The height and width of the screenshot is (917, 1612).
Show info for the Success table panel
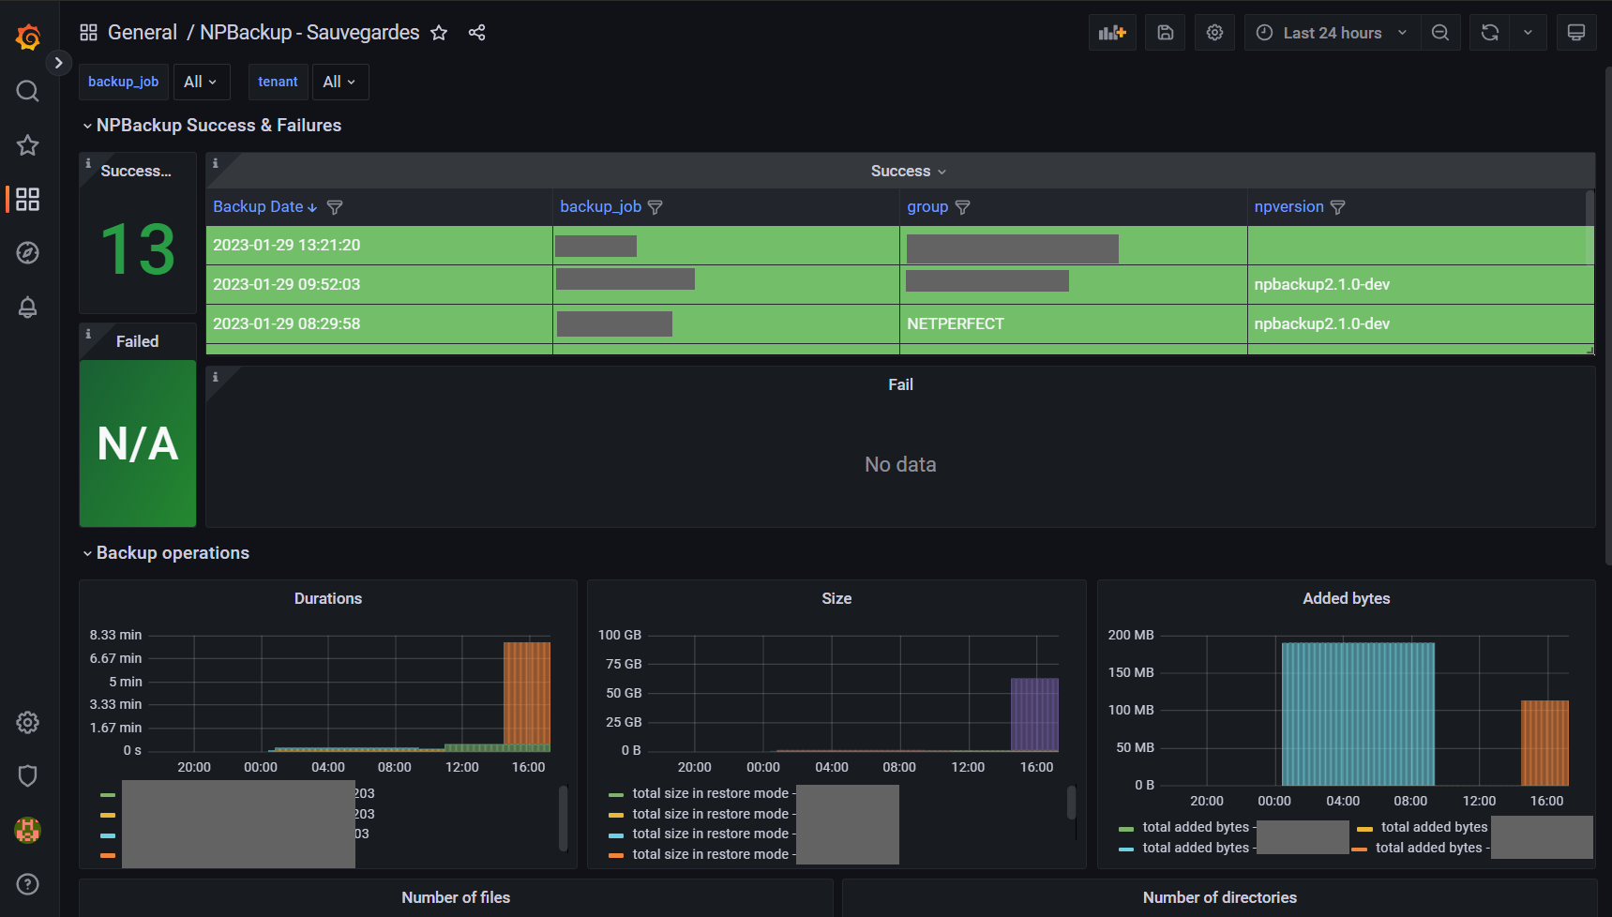tap(216, 163)
